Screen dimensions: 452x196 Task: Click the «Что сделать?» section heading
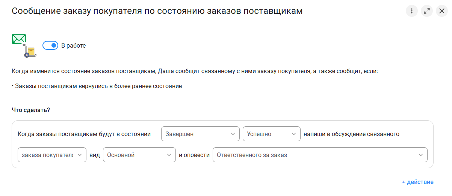tap(31, 110)
